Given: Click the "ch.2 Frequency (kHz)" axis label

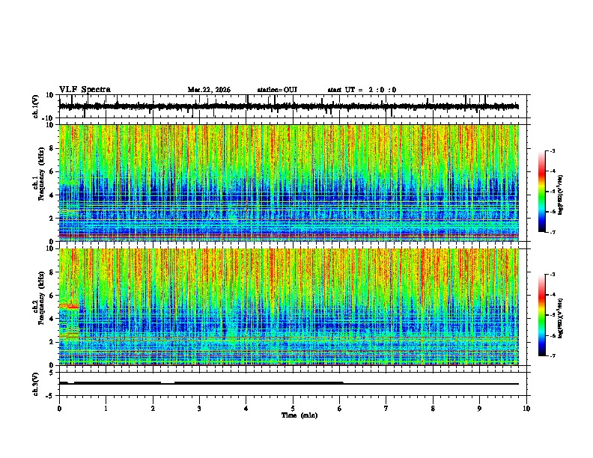Looking at the screenshot, I should [39, 298].
